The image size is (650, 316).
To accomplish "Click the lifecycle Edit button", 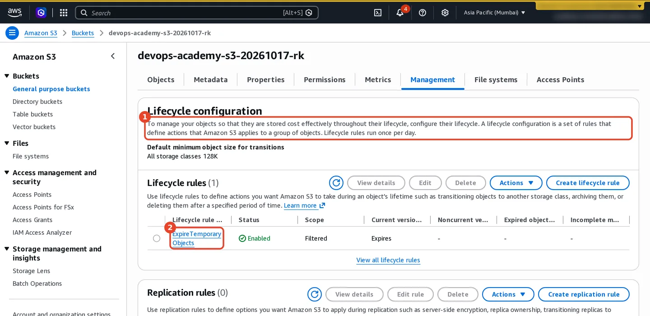I will 425,183.
